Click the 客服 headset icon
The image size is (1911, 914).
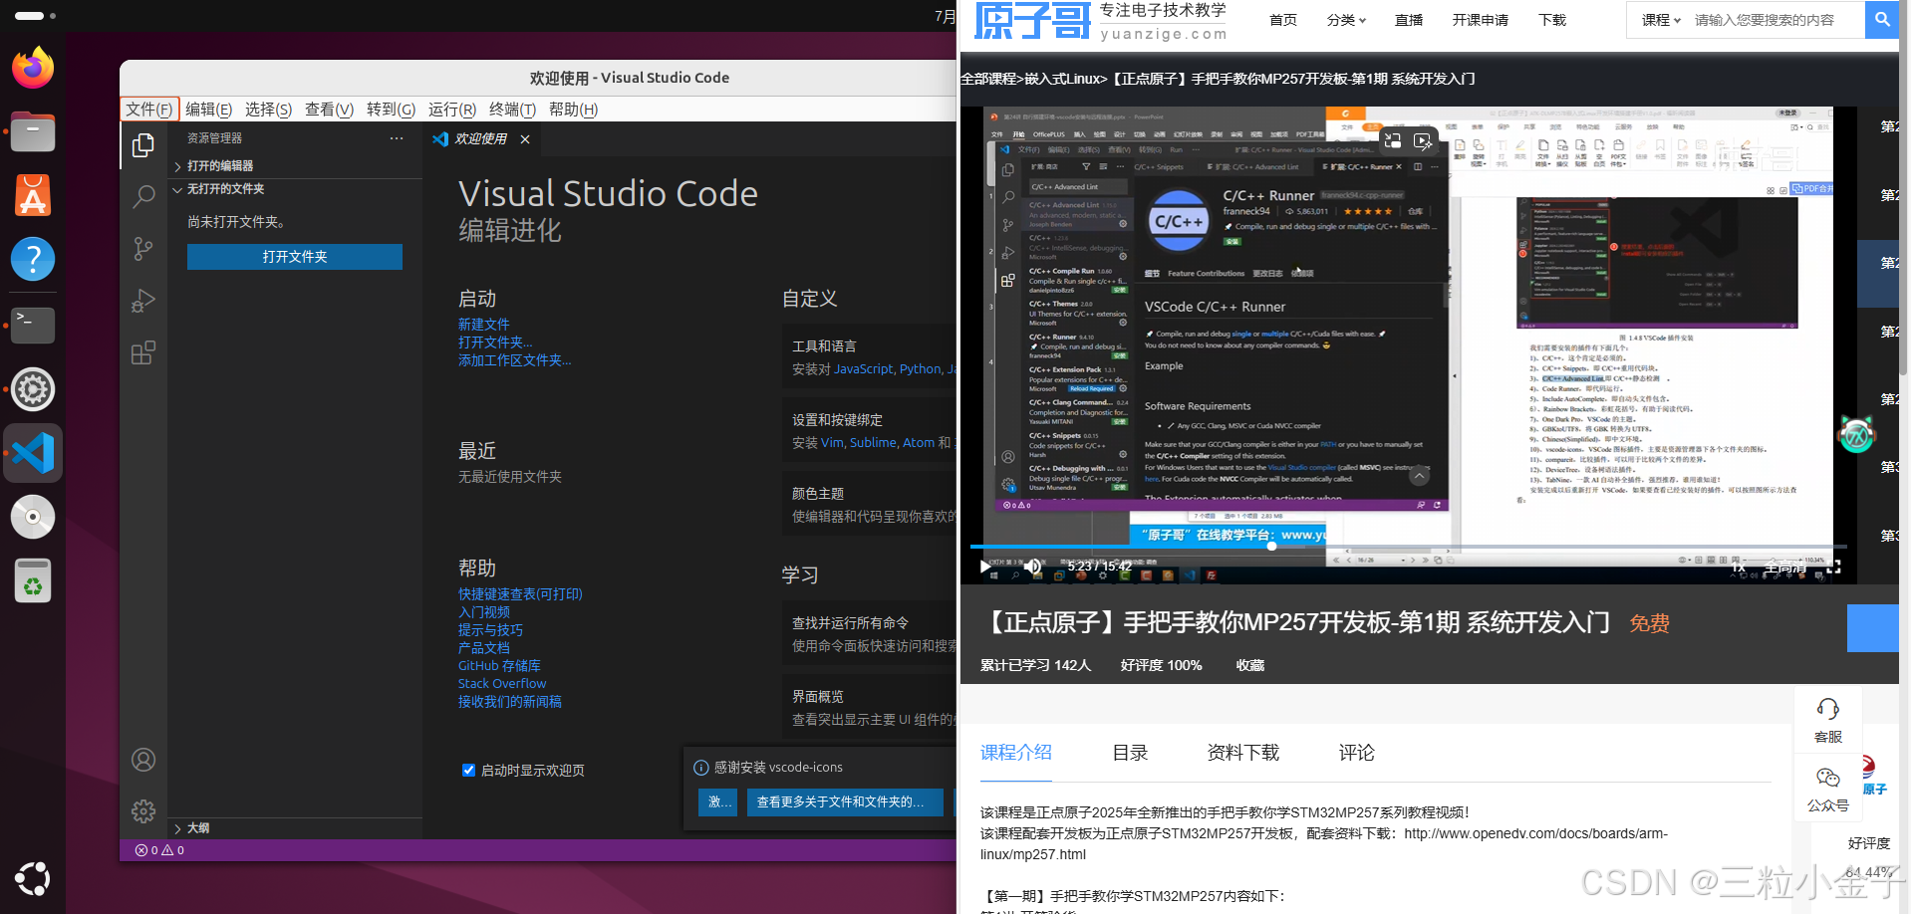(x=1828, y=720)
